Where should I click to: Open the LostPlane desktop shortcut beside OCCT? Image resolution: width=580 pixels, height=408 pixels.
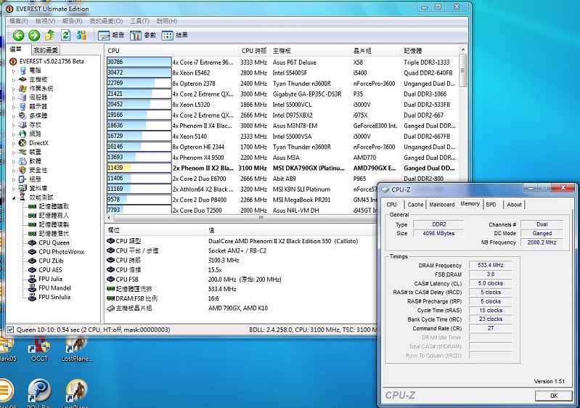pyautogui.click(x=76, y=348)
